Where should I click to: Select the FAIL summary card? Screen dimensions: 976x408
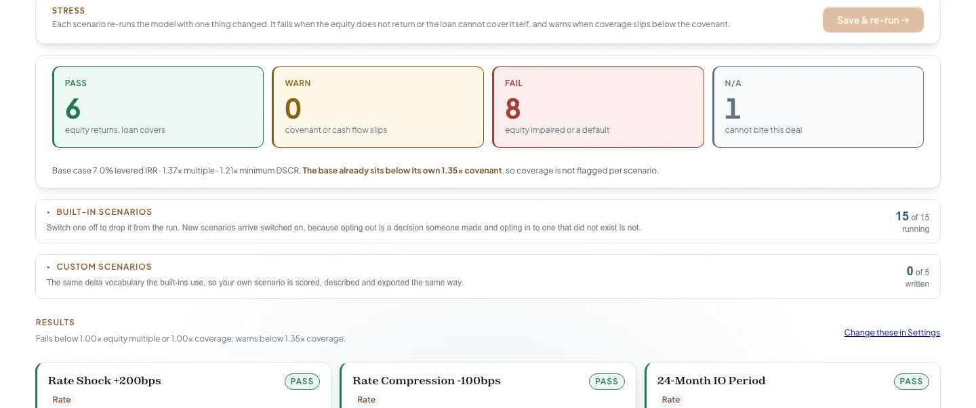(x=598, y=107)
